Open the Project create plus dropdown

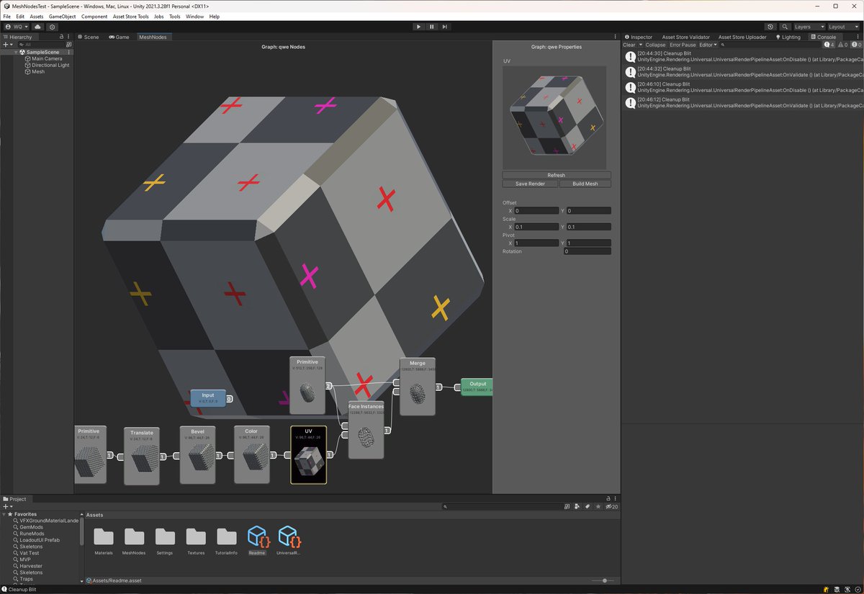tap(8, 507)
